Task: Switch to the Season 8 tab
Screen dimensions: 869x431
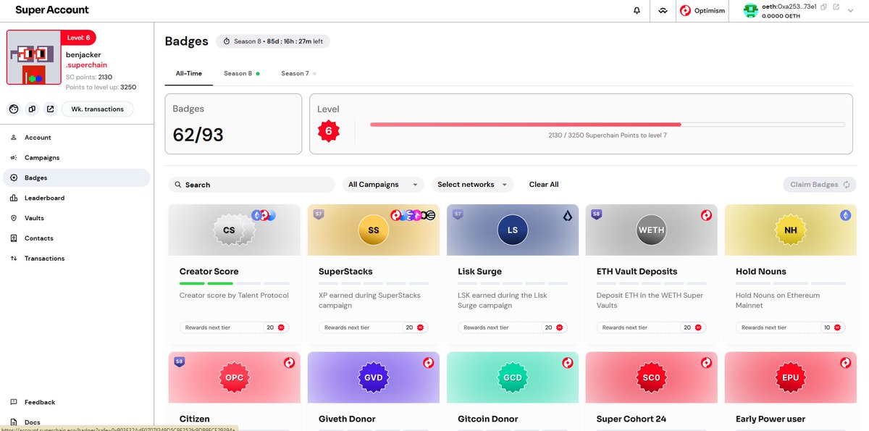Action: pos(242,73)
